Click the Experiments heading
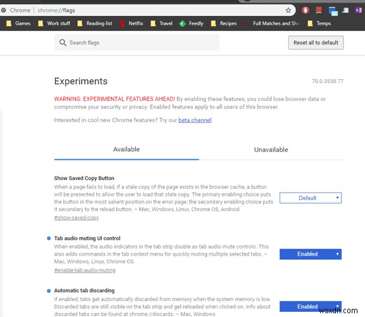The width and height of the screenshot is (365, 317). coord(81,81)
